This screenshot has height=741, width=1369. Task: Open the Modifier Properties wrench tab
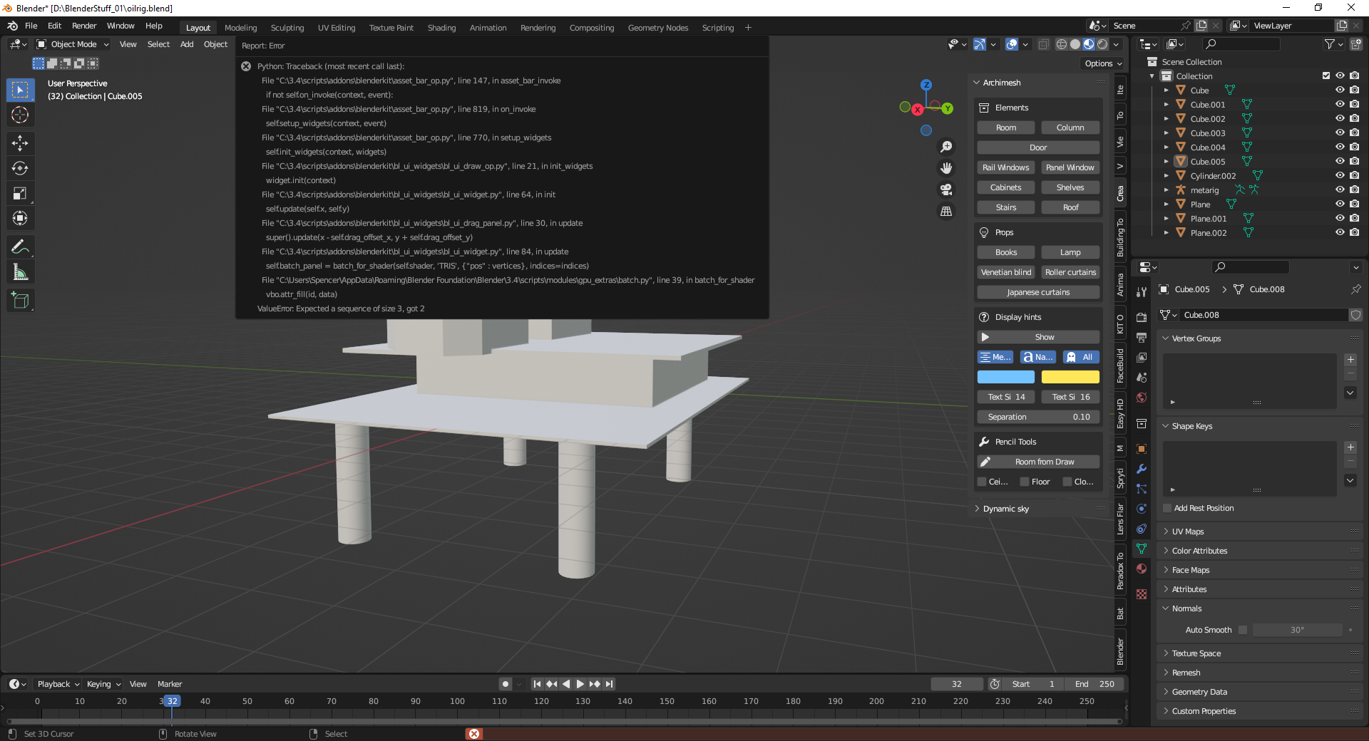pyautogui.click(x=1141, y=469)
